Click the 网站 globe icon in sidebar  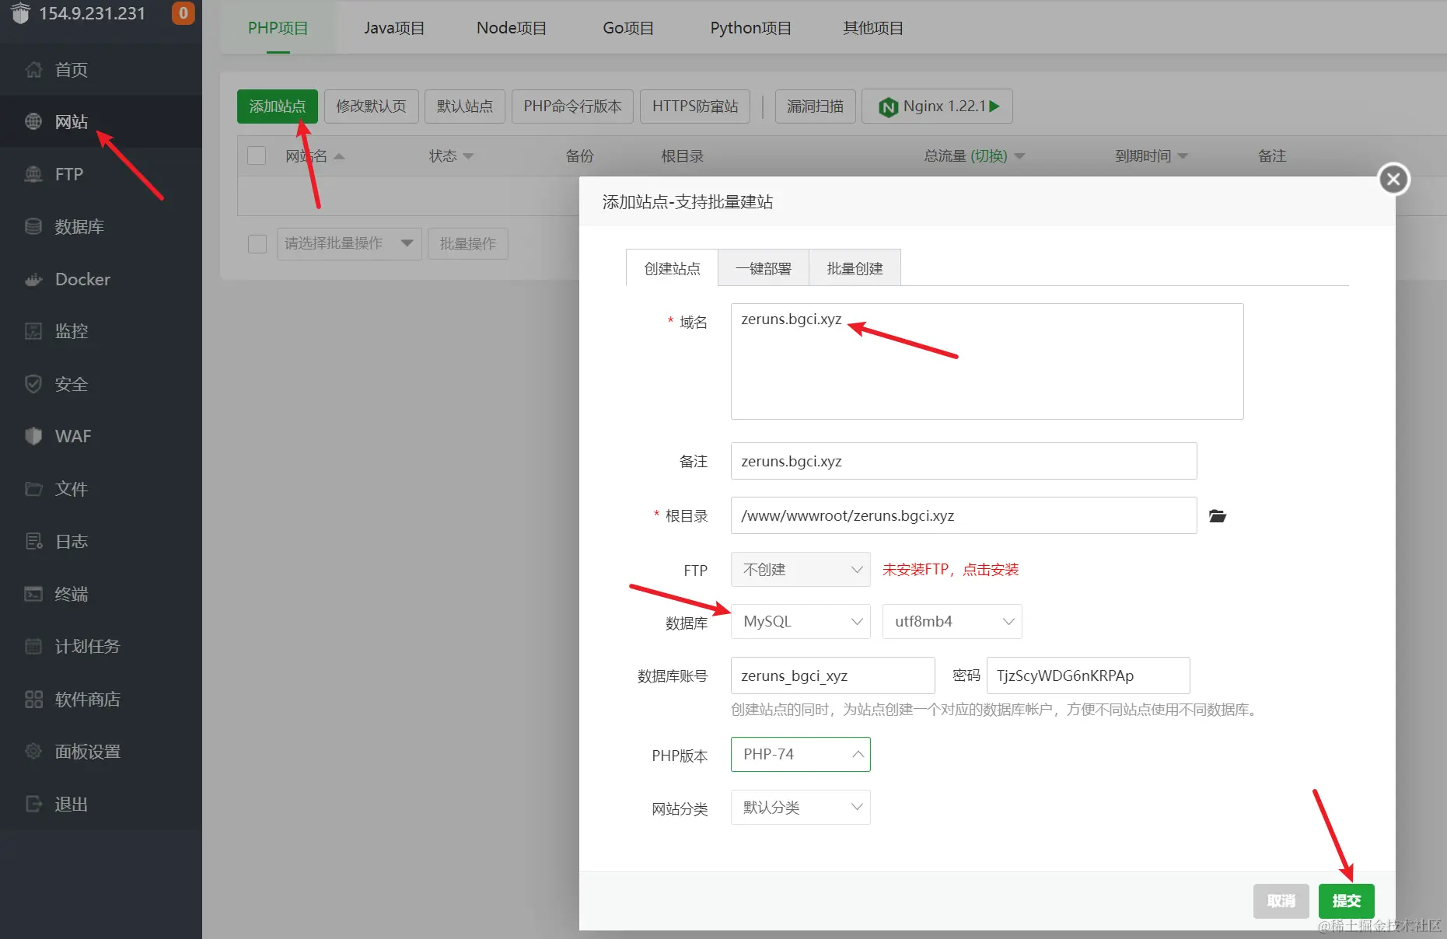click(x=33, y=122)
